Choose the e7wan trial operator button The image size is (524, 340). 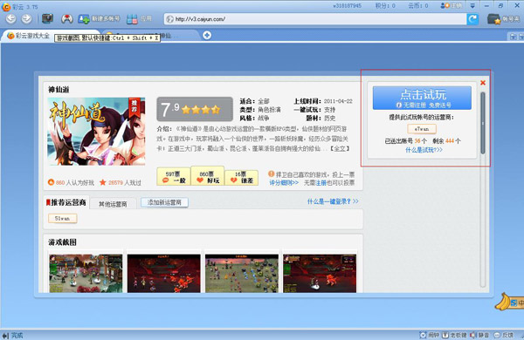click(x=422, y=128)
